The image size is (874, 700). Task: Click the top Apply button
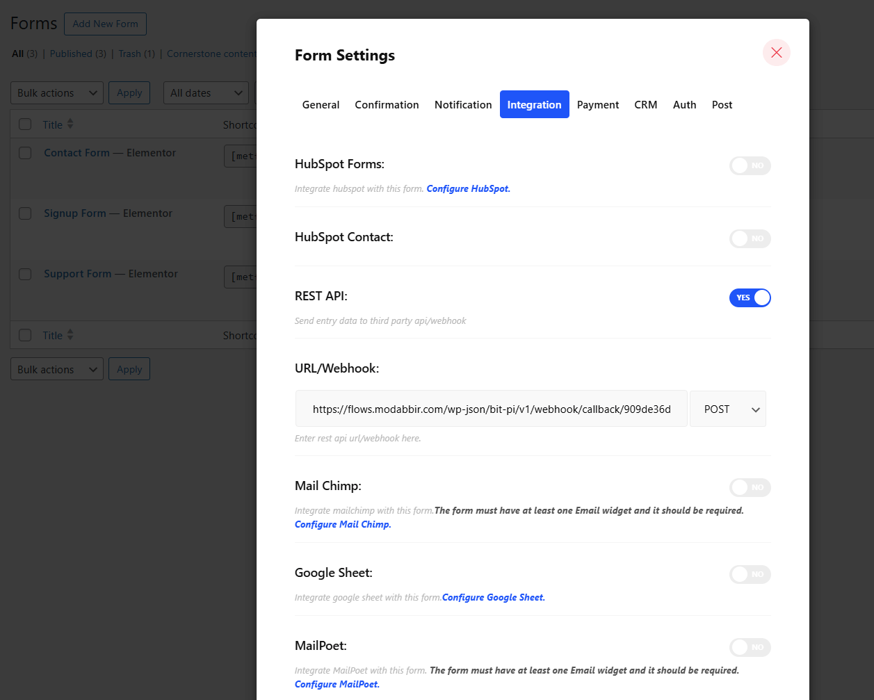click(129, 93)
